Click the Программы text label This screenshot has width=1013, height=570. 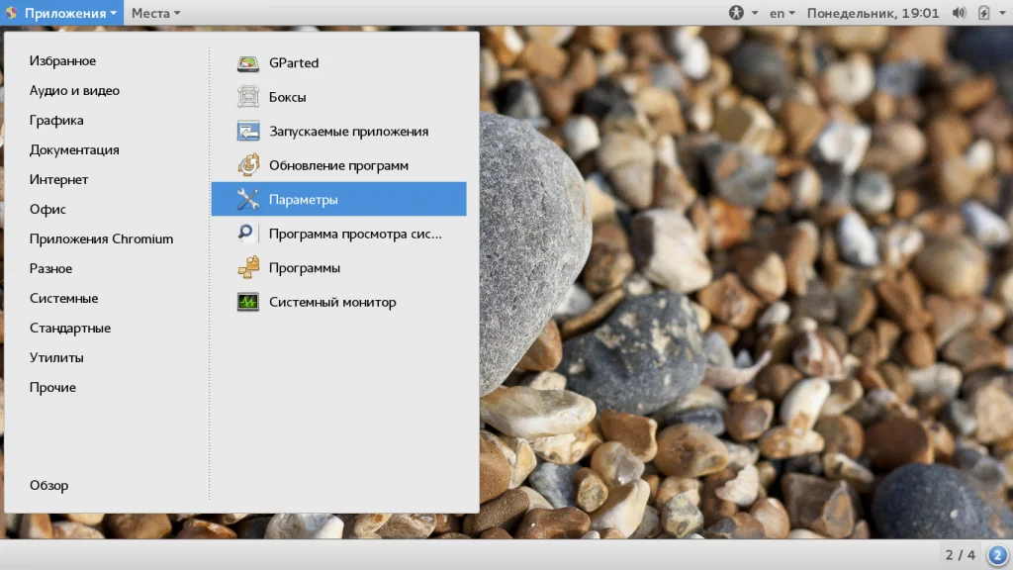[305, 268]
